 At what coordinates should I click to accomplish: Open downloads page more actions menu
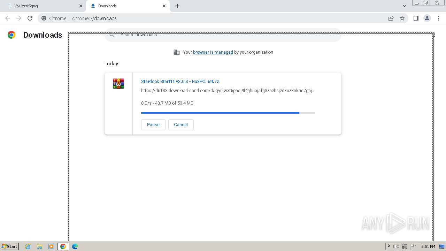pyautogui.click(x=433, y=35)
